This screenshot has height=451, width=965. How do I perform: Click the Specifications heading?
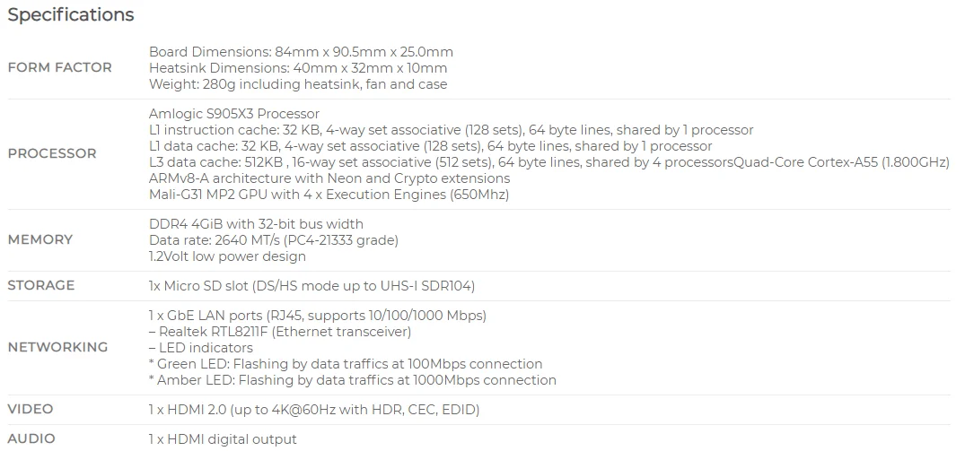coord(71,15)
